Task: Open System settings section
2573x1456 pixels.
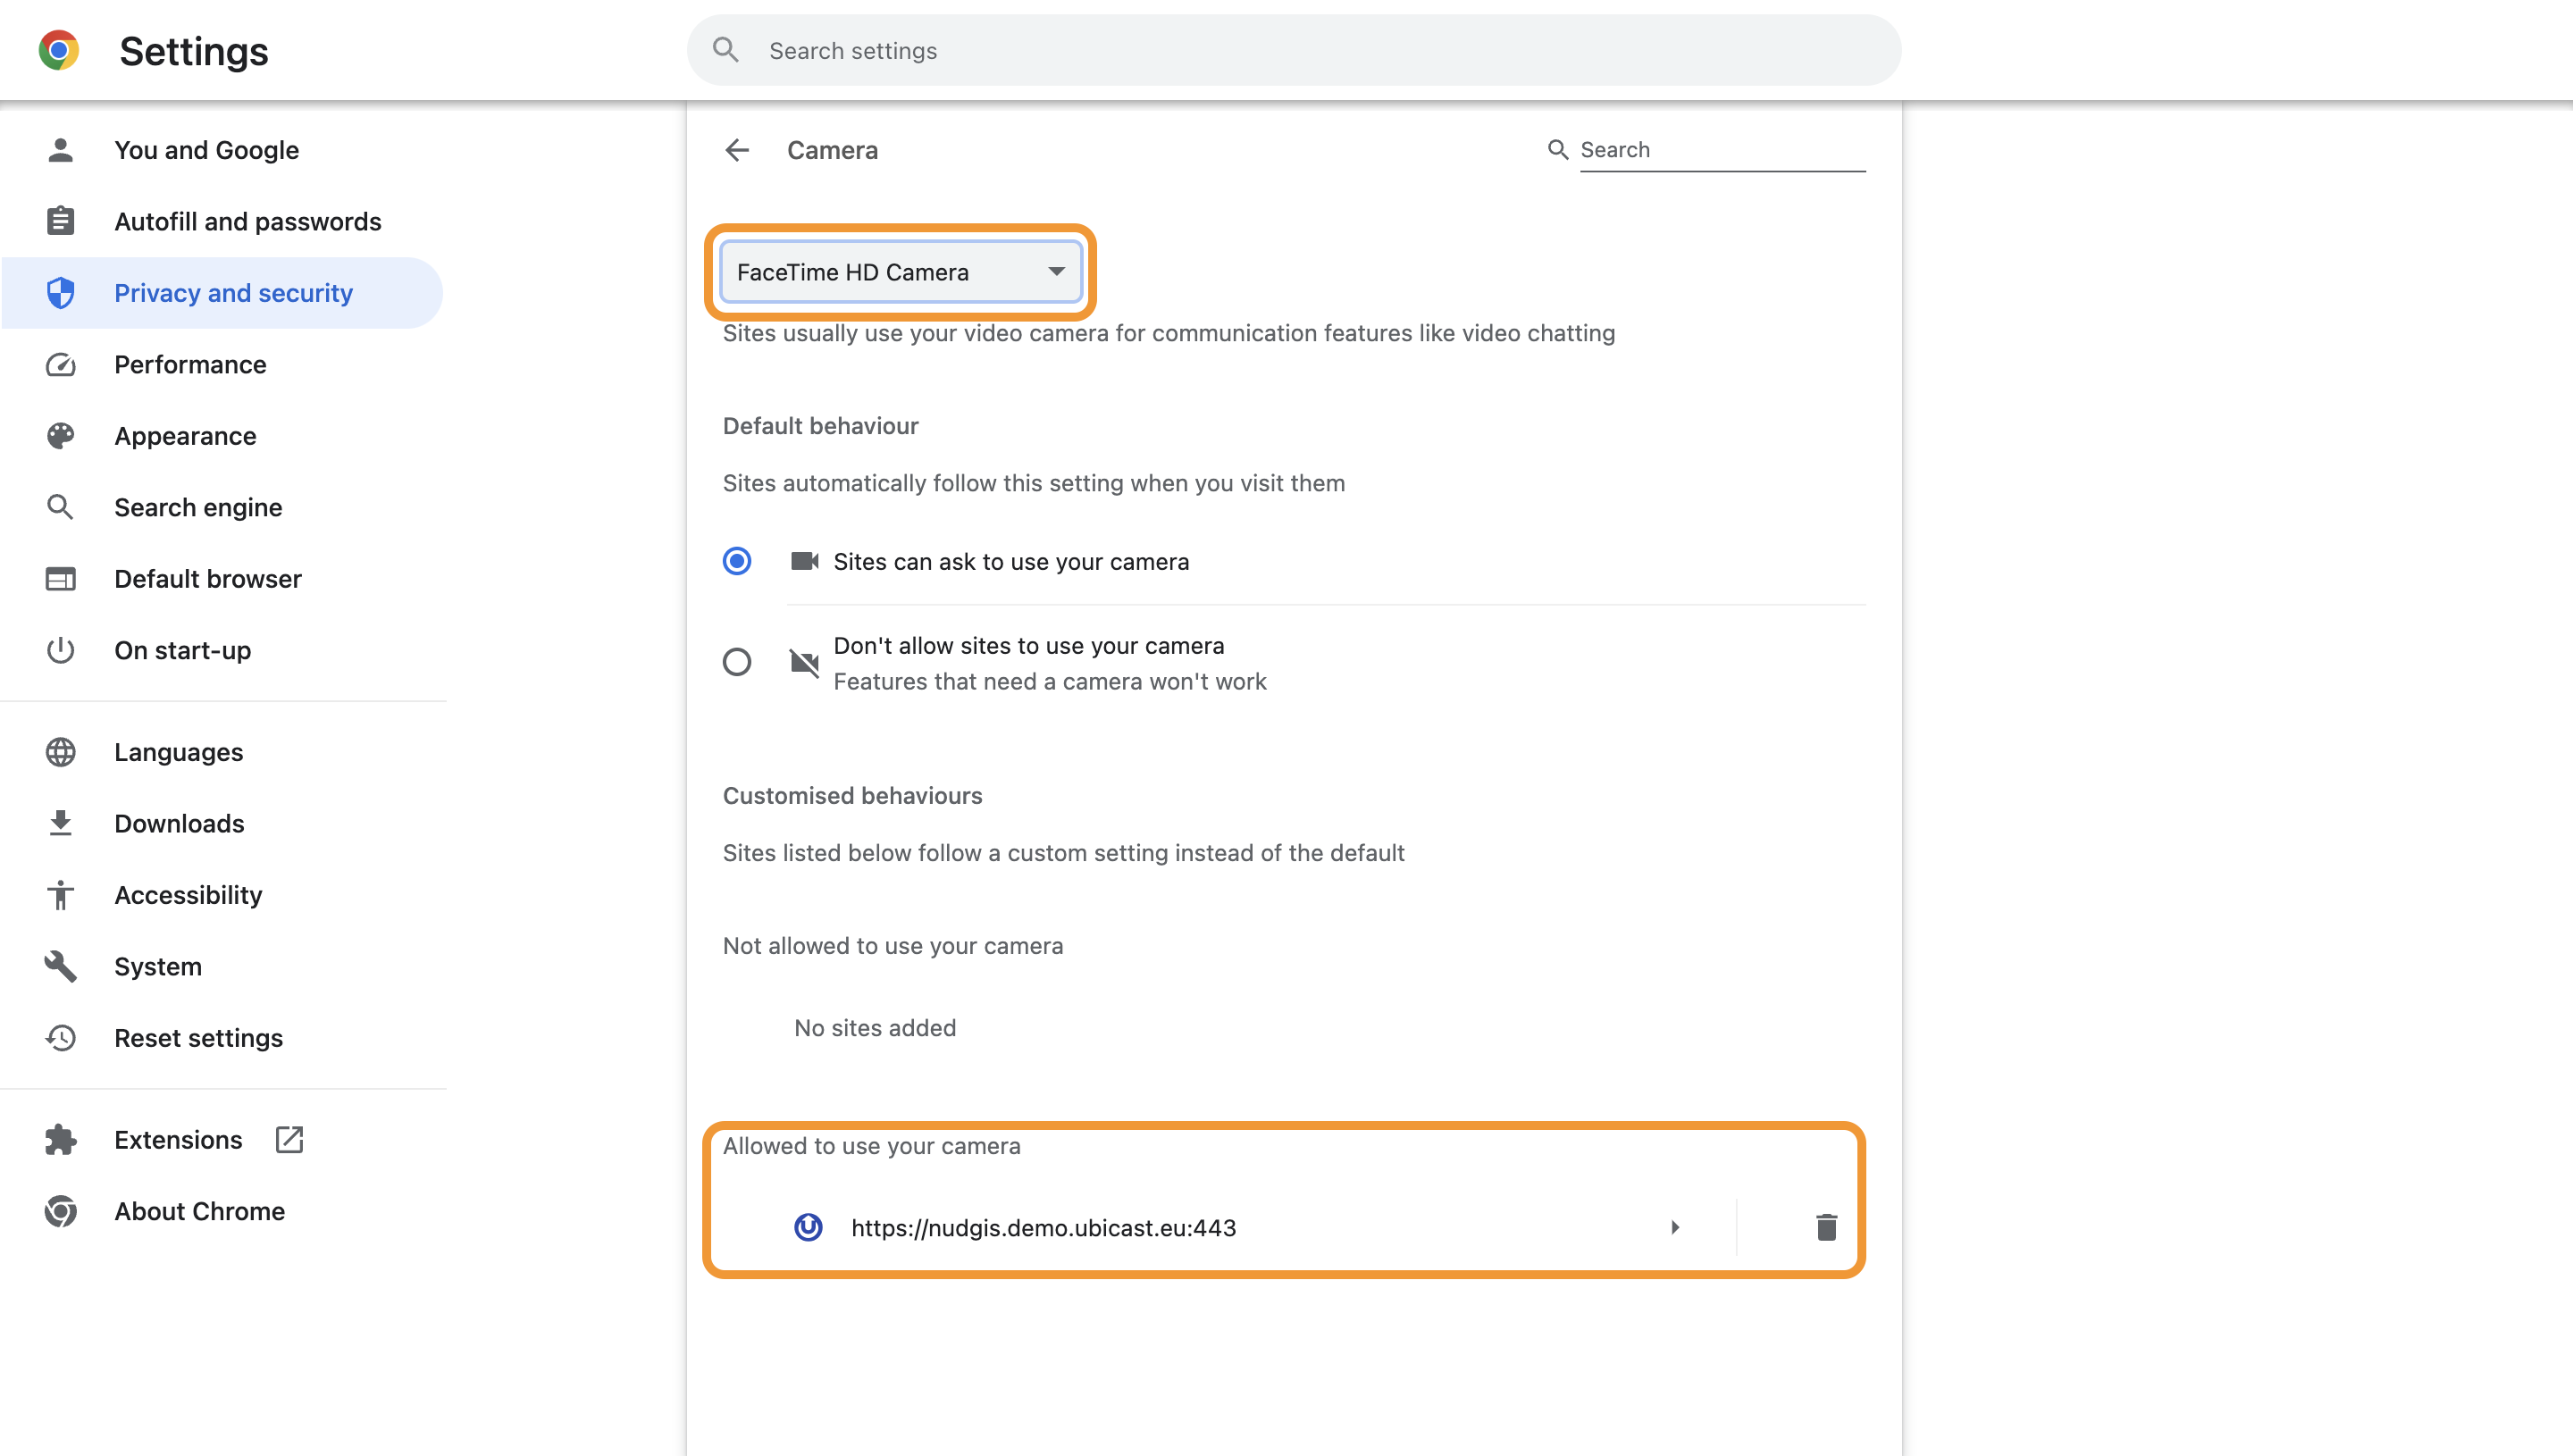Action: point(222,966)
